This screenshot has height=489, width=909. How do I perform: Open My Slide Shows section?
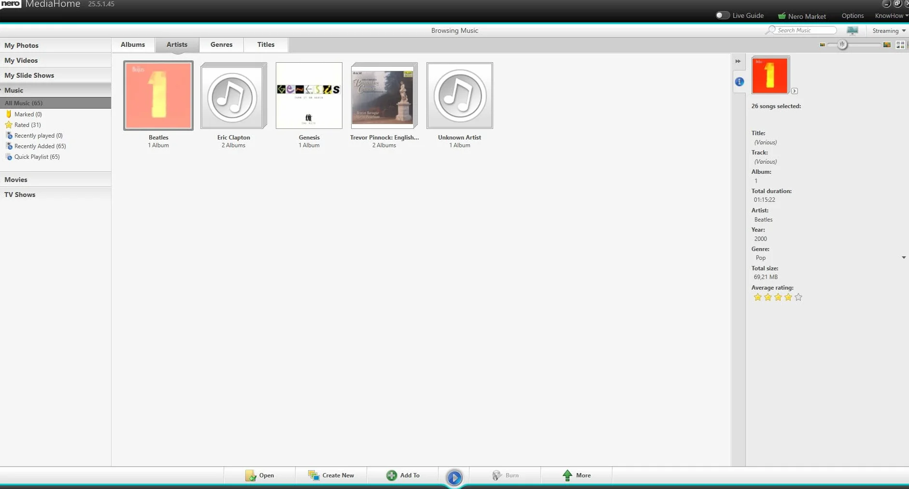(56, 75)
